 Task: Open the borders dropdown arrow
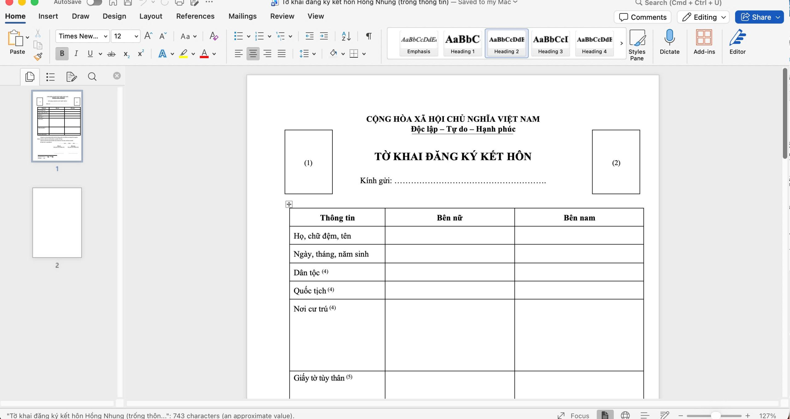(x=364, y=54)
